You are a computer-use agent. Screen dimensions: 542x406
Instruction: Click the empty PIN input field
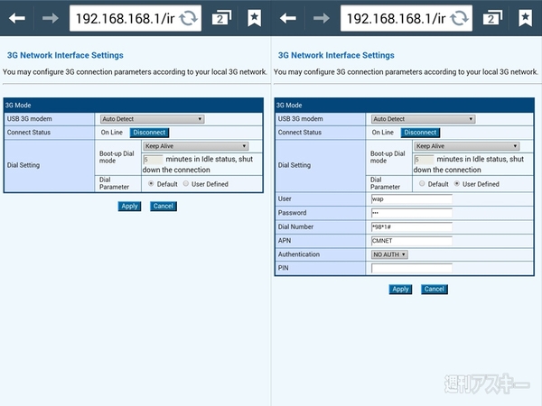tap(412, 268)
